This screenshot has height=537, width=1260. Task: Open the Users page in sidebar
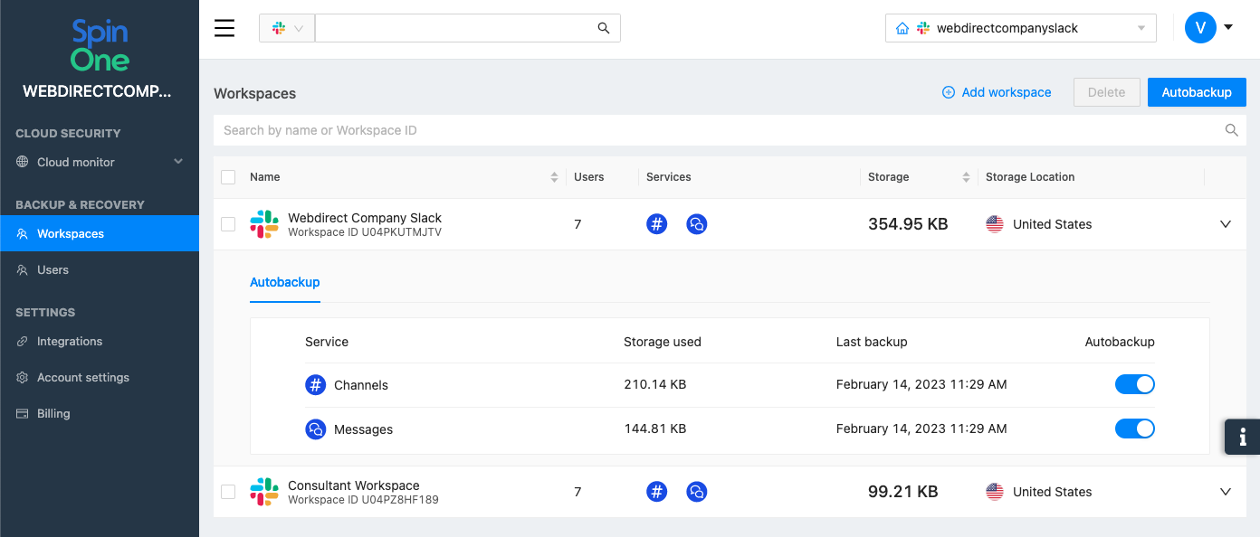52,269
